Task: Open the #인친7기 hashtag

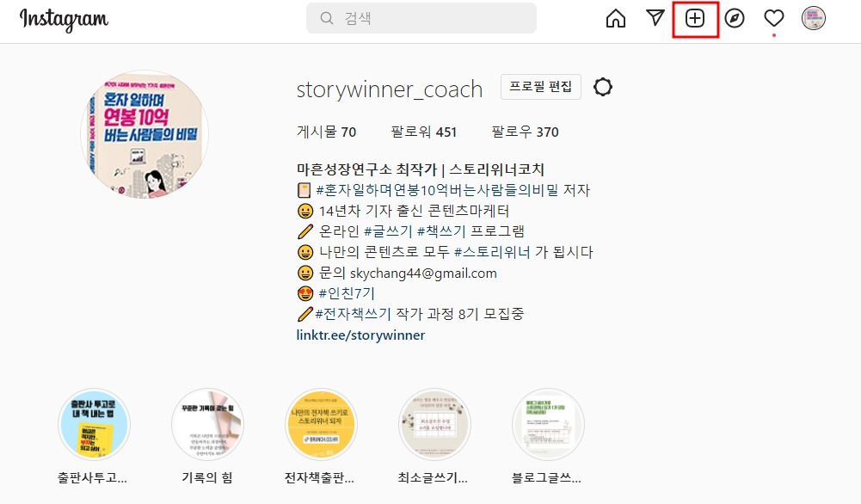Action: coord(347,293)
